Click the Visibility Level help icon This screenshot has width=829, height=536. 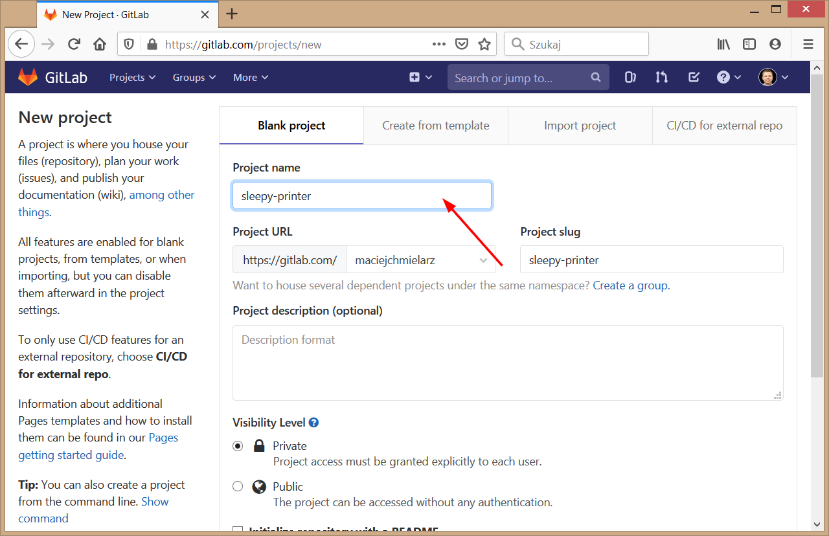pyautogui.click(x=313, y=423)
